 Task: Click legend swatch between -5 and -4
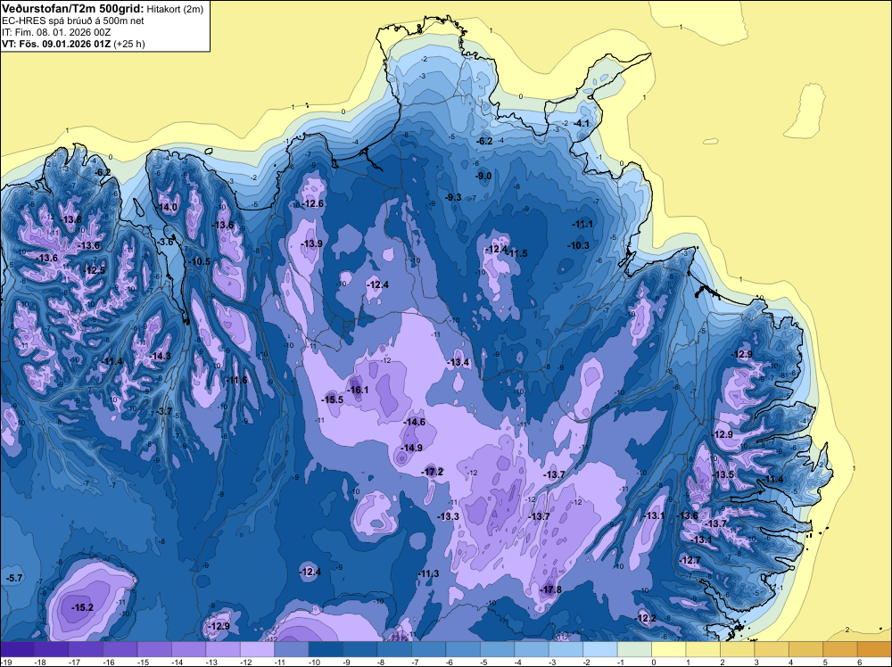tap(497, 649)
